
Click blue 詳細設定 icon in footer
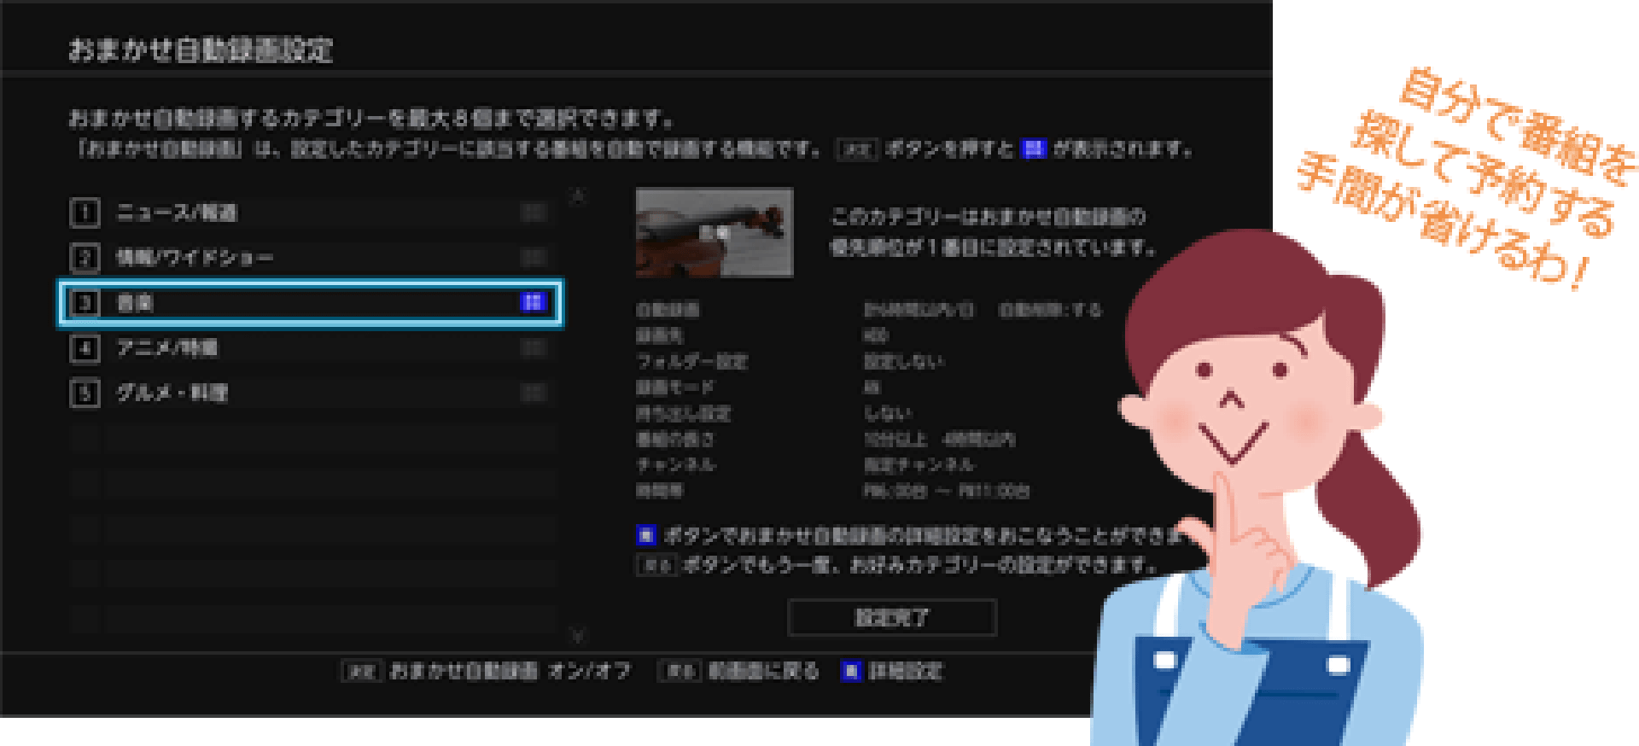(850, 671)
